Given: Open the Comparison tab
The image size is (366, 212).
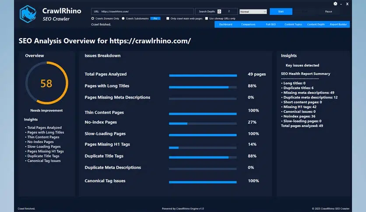Looking at the screenshot, I should [x=248, y=25].
